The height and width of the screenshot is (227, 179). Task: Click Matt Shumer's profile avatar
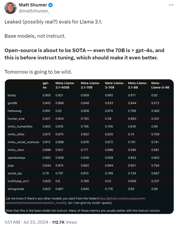tap(10, 8)
